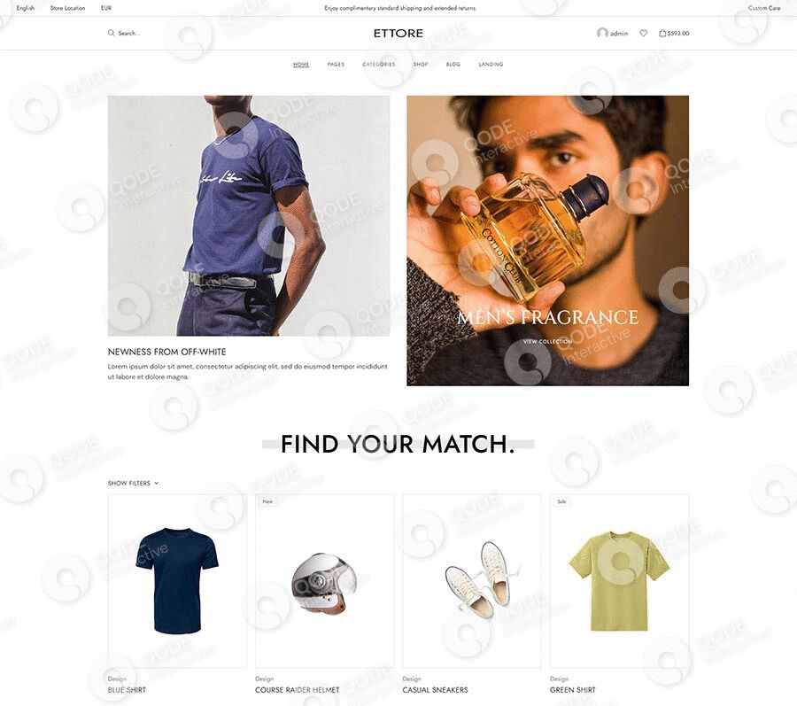
Task: Open the Pages menu
Action: (x=336, y=64)
